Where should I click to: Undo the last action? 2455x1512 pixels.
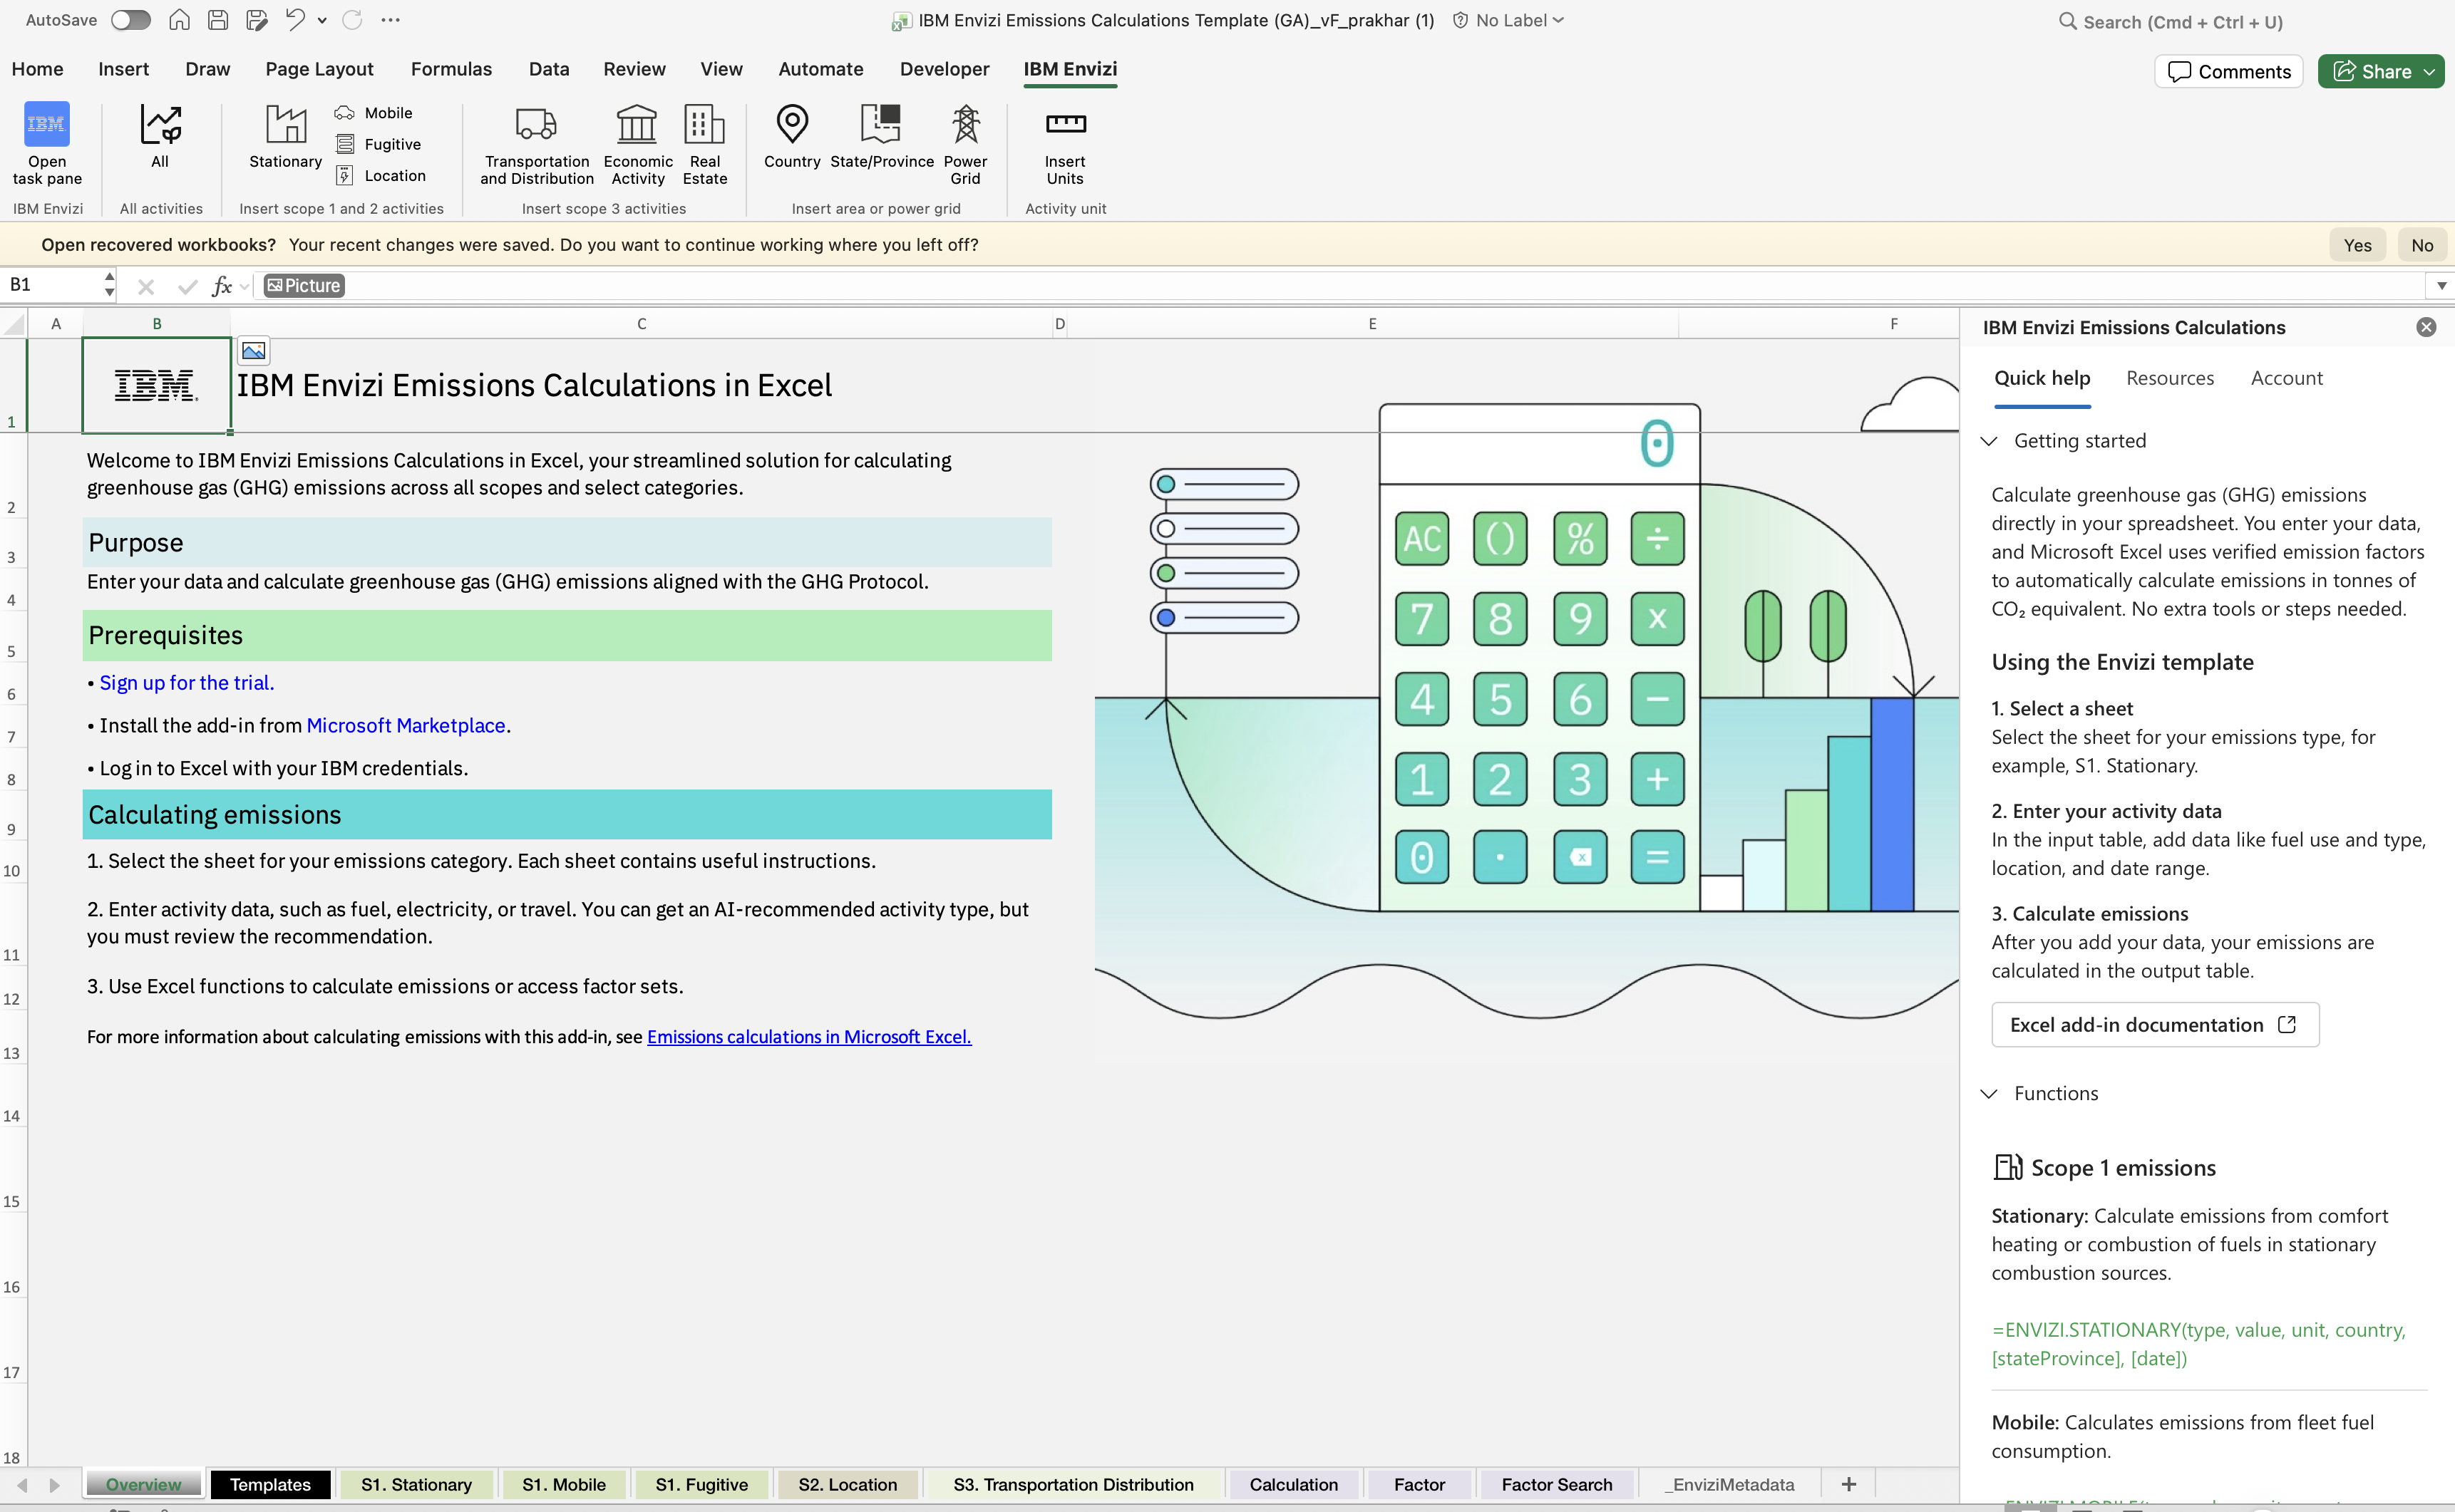click(x=294, y=20)
